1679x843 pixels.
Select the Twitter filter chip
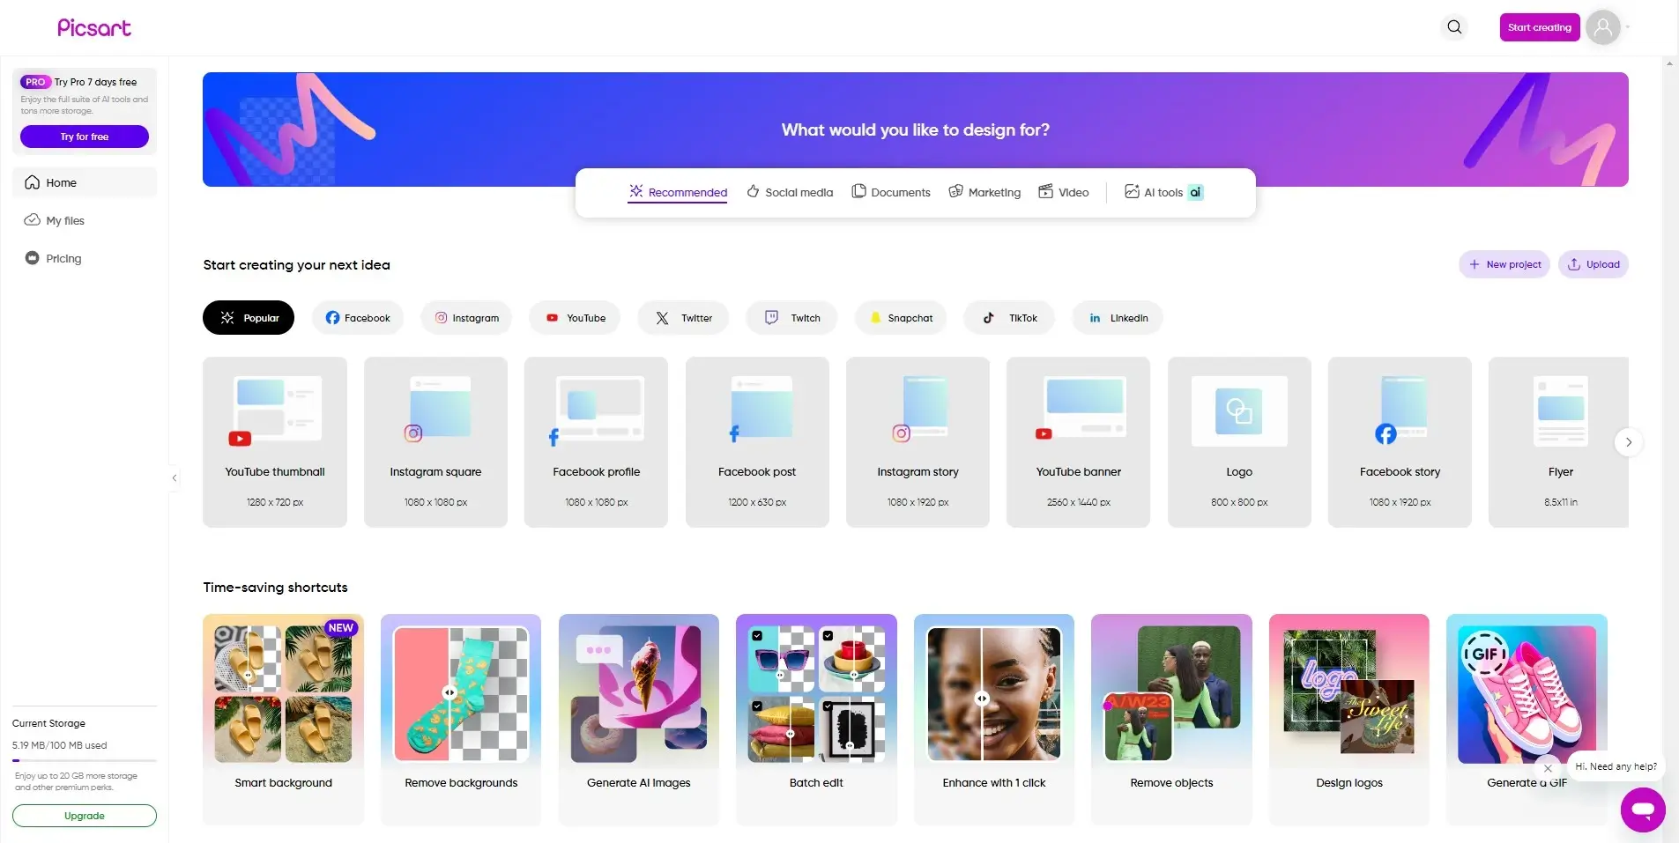tap(683, 318)
